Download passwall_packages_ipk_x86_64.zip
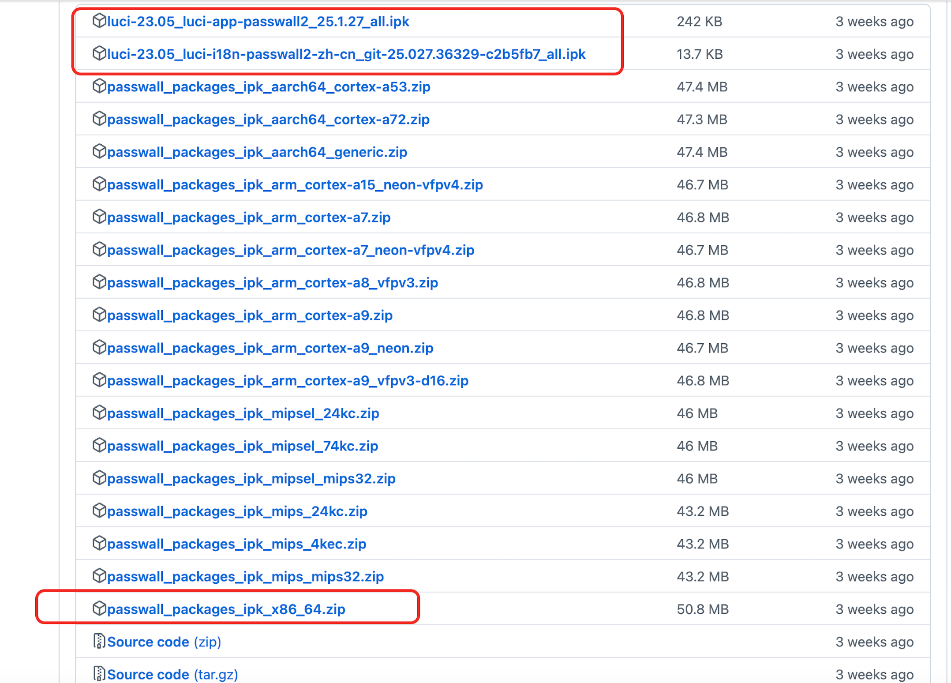951x683 pixels. [226, 609]
